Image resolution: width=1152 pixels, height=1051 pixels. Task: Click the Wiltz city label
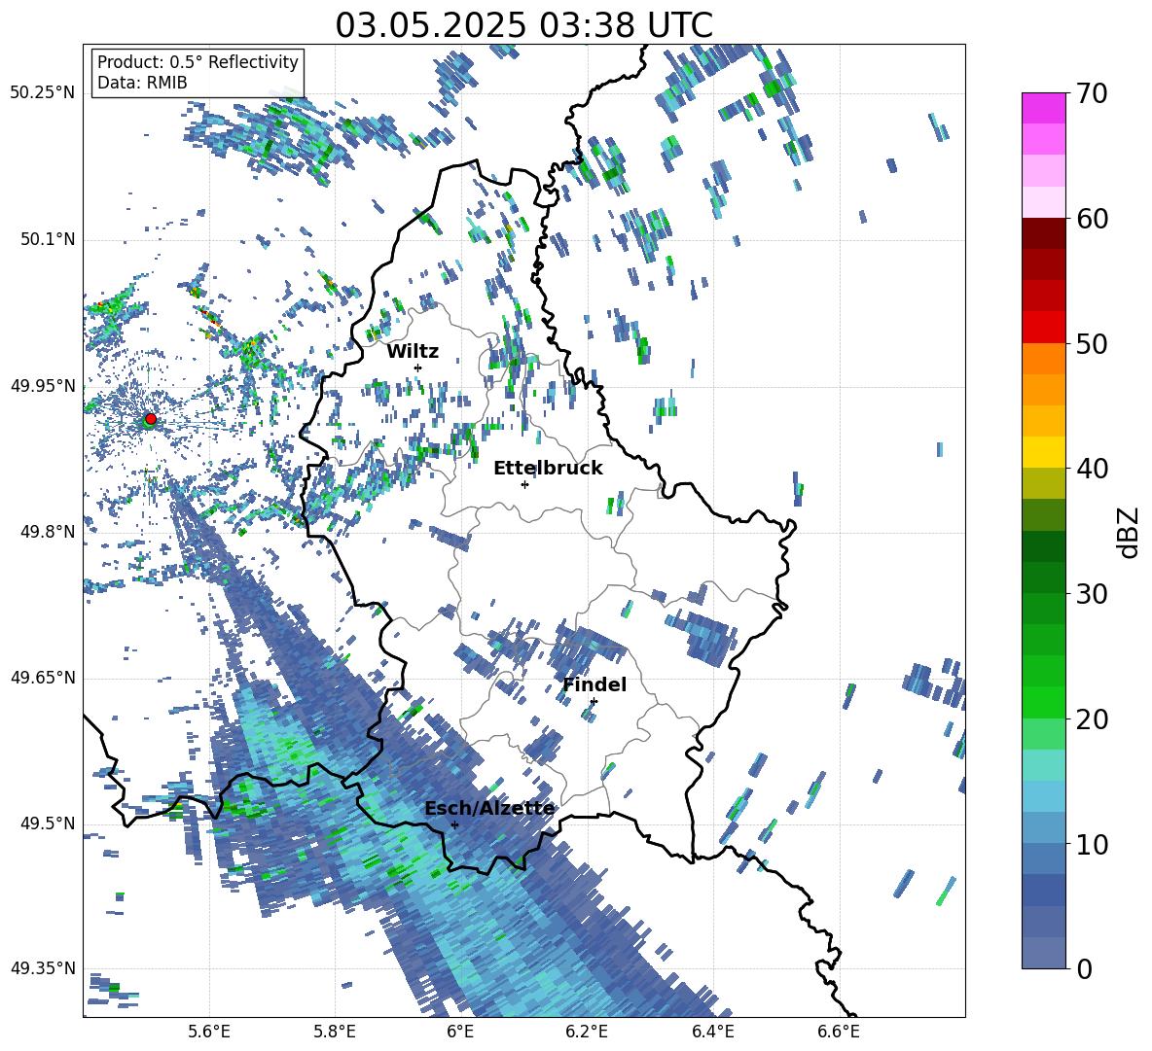click(413, 352)
